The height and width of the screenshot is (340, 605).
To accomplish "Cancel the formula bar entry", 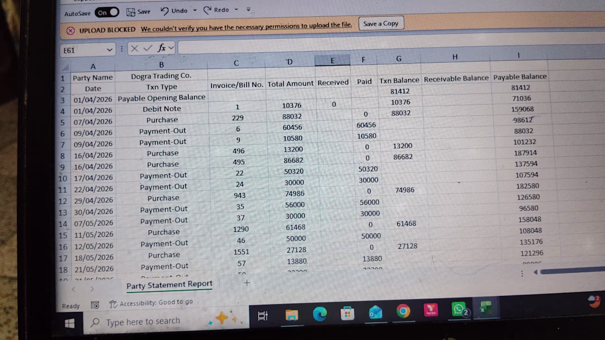I will click(x=134, y=48).
